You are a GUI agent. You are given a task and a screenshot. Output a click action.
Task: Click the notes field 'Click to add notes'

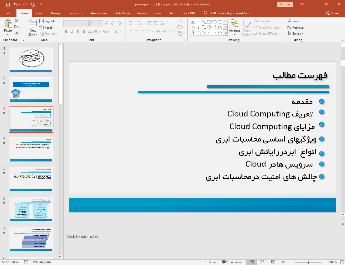83,236
